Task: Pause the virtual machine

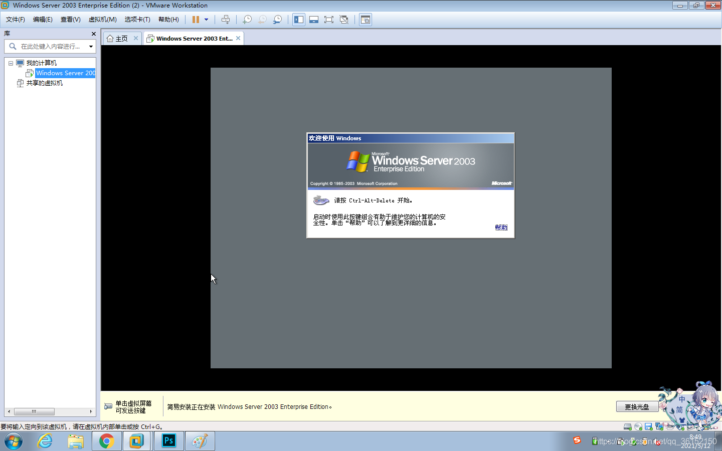Action: click(196, 20)
